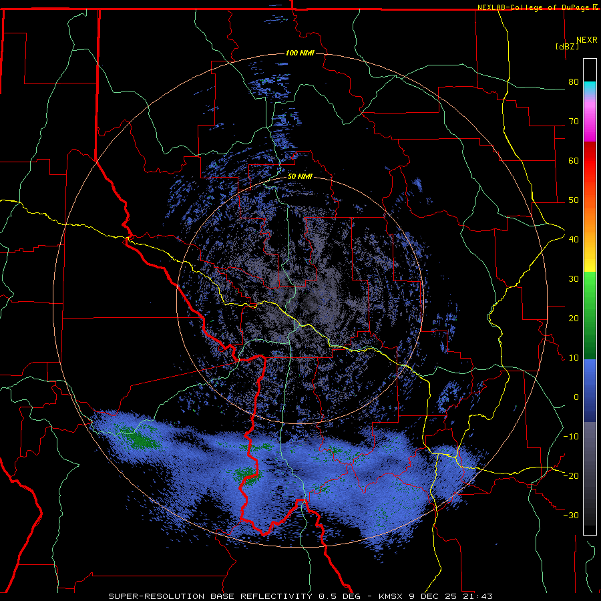Screen dimensions: 601x601
Task: Click the 70 value on the dBZ scale
Action: tap(574, 122)
